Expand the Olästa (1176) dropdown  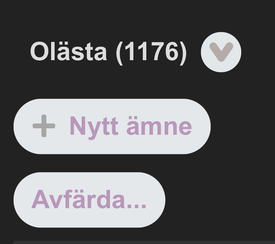click(221, 52)
